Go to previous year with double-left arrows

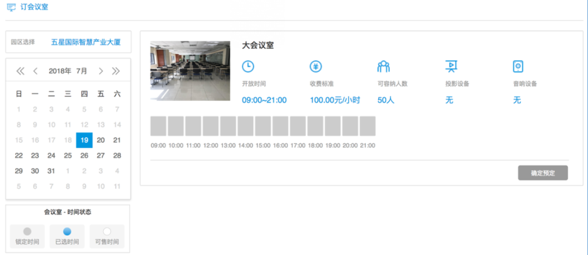(x=20, y=71)
